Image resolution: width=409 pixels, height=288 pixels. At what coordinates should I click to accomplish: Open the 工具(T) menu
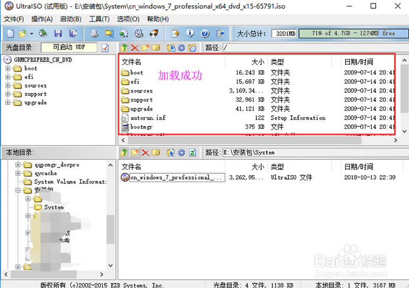[x=99, y=19]
